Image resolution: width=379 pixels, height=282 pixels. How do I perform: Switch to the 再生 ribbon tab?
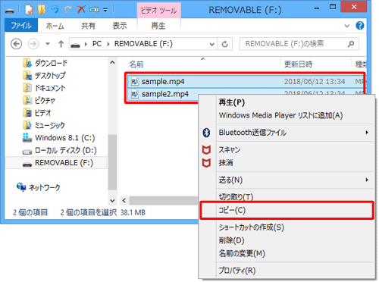pyautogui.click(x=158, y=26)
